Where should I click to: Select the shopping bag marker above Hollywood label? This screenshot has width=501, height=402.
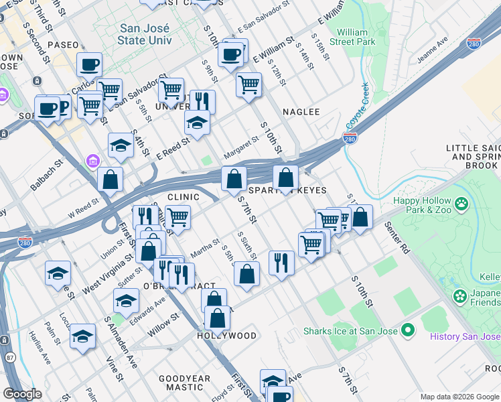coord(217,319)
